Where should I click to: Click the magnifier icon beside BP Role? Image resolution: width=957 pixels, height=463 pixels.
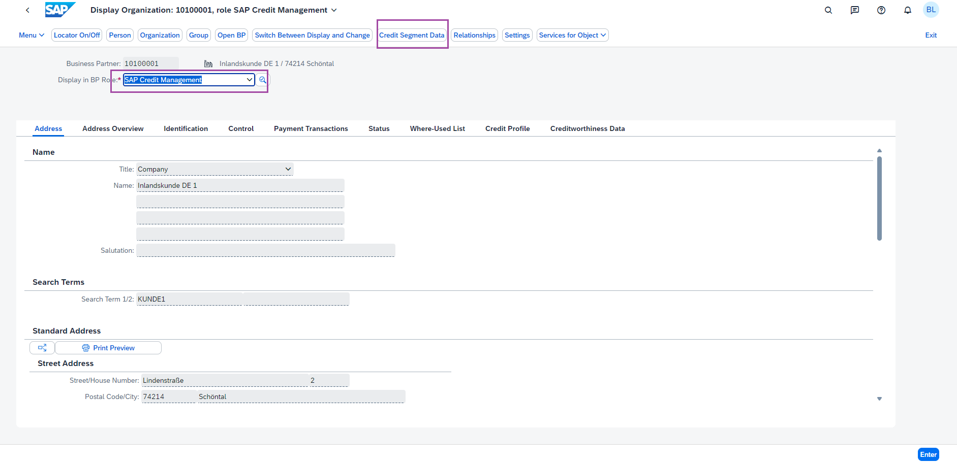[x=262, y=80]
